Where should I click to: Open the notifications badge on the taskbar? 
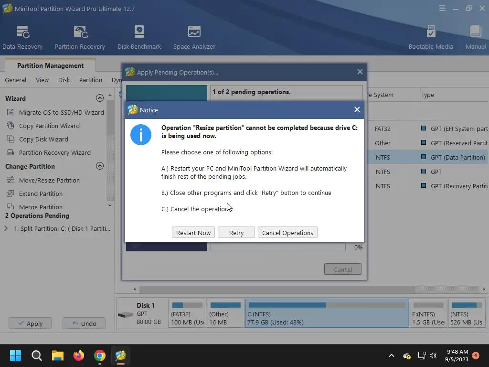(476, 355)
